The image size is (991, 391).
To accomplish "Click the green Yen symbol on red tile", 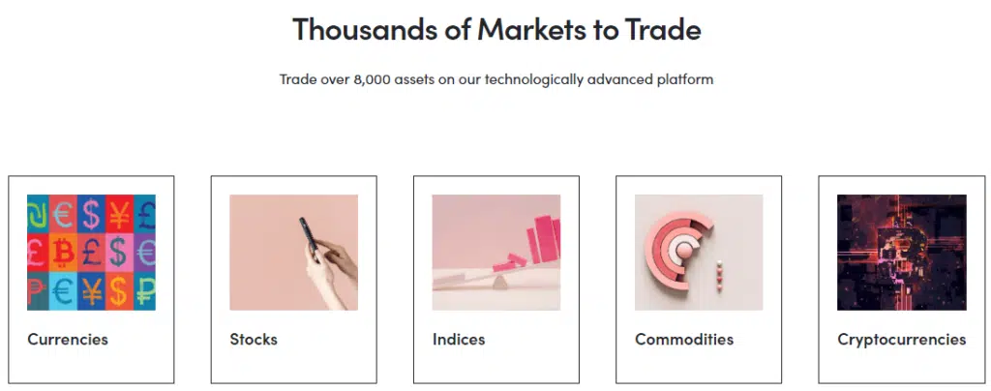I will pyautogui.click(x=119, y=213).
